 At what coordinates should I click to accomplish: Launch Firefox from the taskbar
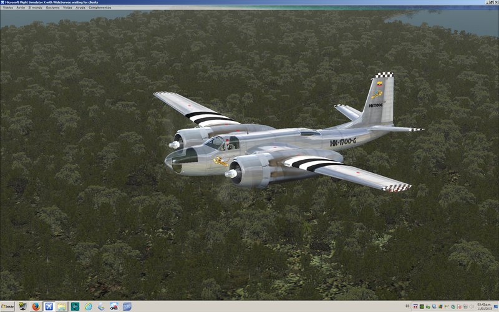[x=36, y=306]
